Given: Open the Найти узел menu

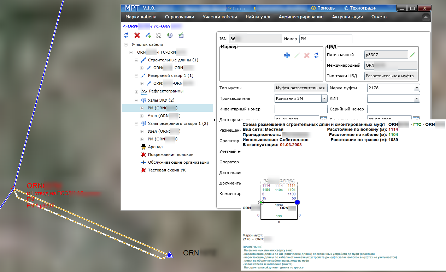Looking at the screenshot, I should click(258, 17).
